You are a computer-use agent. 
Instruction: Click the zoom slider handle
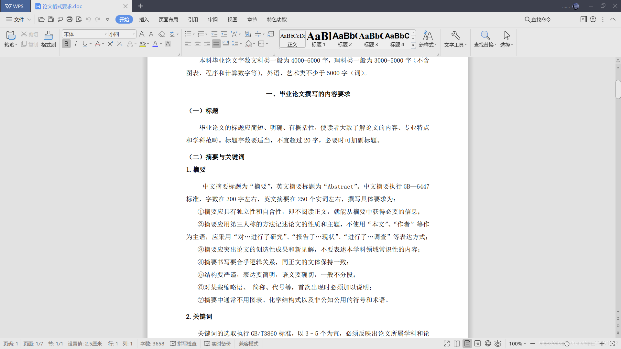(567, 344)
